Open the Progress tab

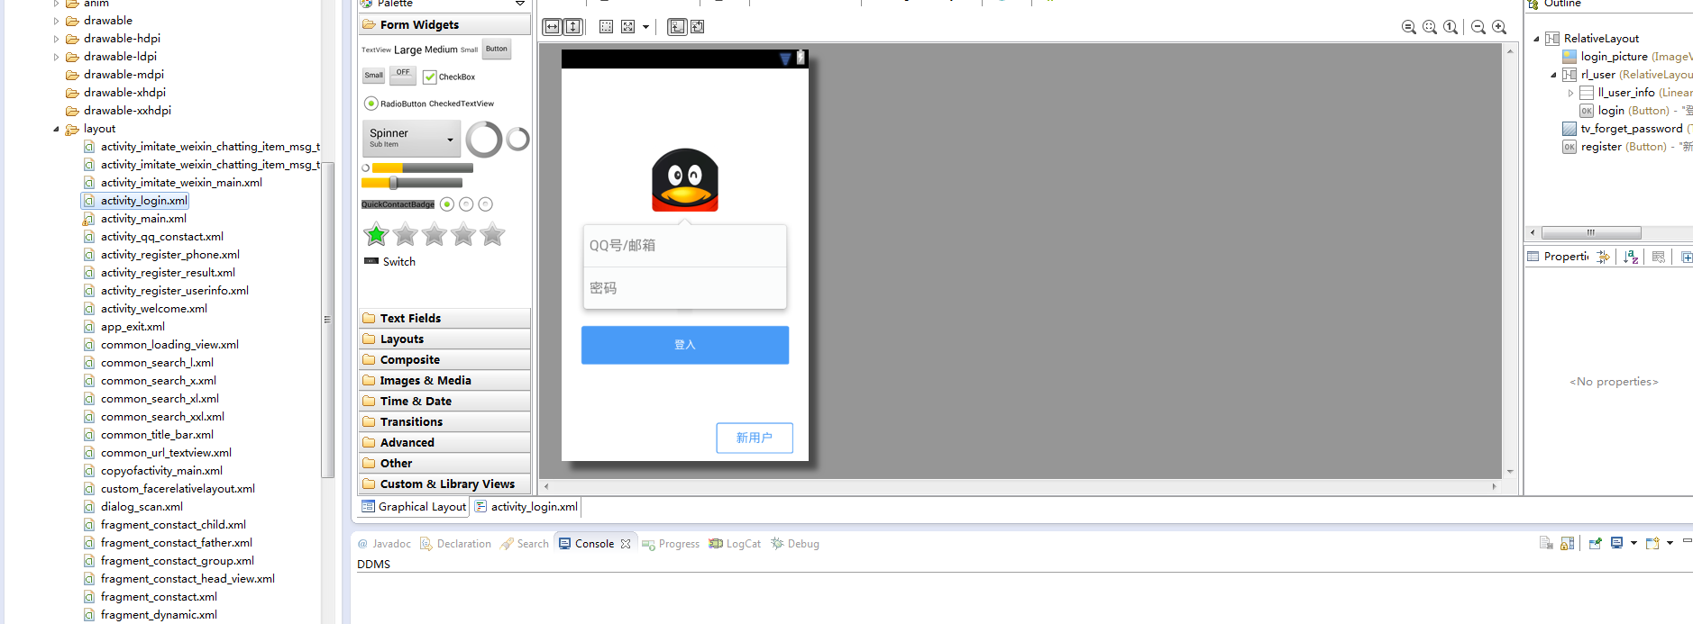(x=671, y=544)
